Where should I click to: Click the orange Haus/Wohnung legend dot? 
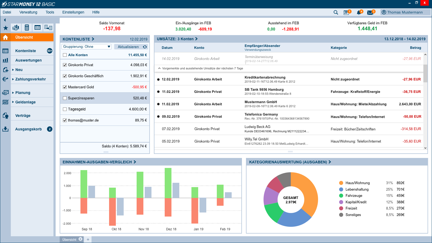click(x=341, y=183)
